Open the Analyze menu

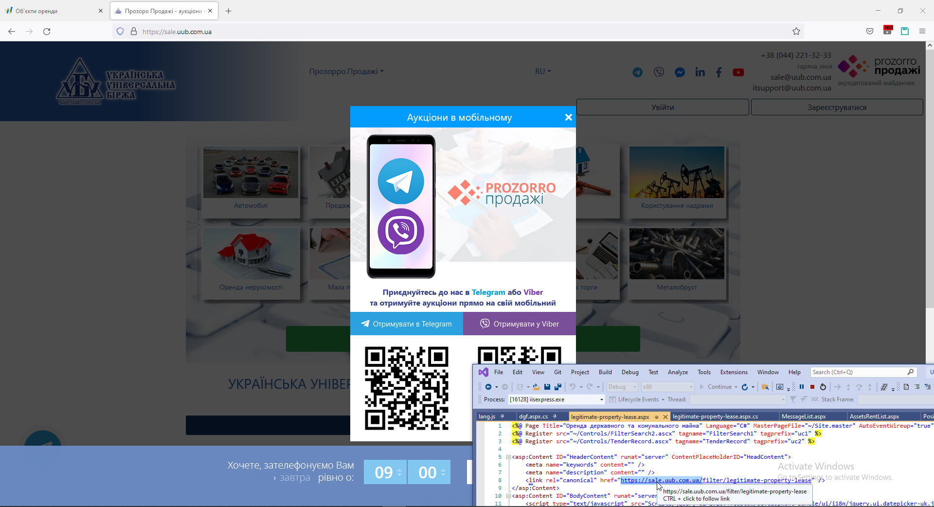[x=678, y=372]
